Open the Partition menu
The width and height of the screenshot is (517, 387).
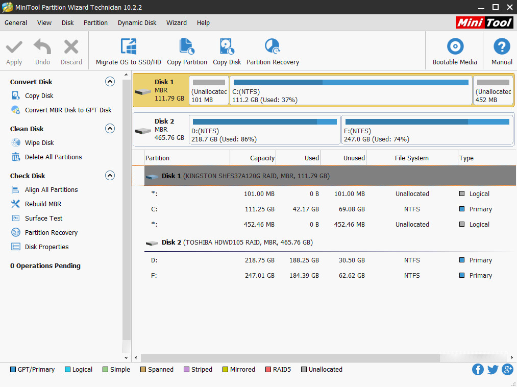[95, 23]
